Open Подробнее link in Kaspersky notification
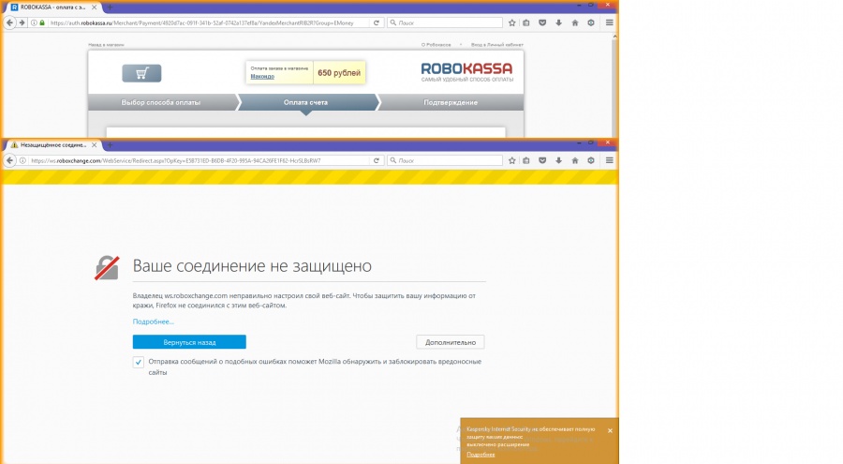The height and width of the screenshot is (464, 843). pos(481,455)
